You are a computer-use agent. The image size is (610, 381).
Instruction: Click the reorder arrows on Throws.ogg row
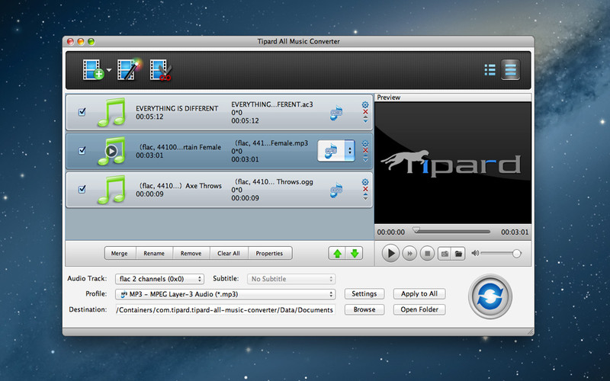365,197
